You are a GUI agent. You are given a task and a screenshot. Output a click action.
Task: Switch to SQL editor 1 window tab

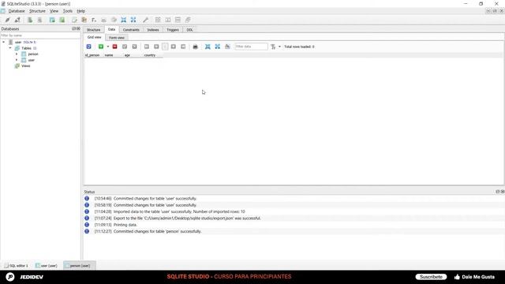[17, 266]
